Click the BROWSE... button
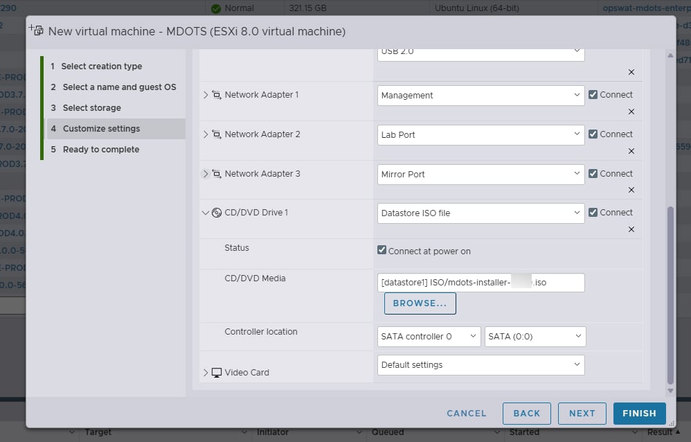Image resolution: width=691 pixels, height=442 pixels. point(420,303)
